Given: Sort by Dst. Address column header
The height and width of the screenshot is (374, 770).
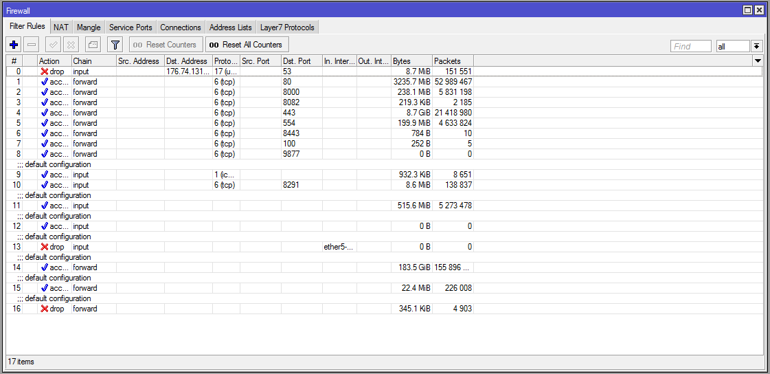Looking at the screenshot, I should point(188,61).
